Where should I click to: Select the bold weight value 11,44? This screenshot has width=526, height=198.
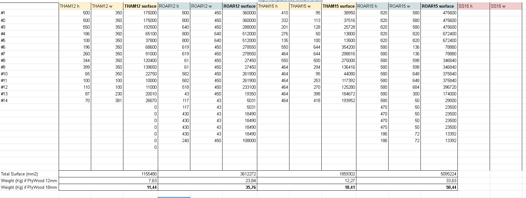click(151, 188)
